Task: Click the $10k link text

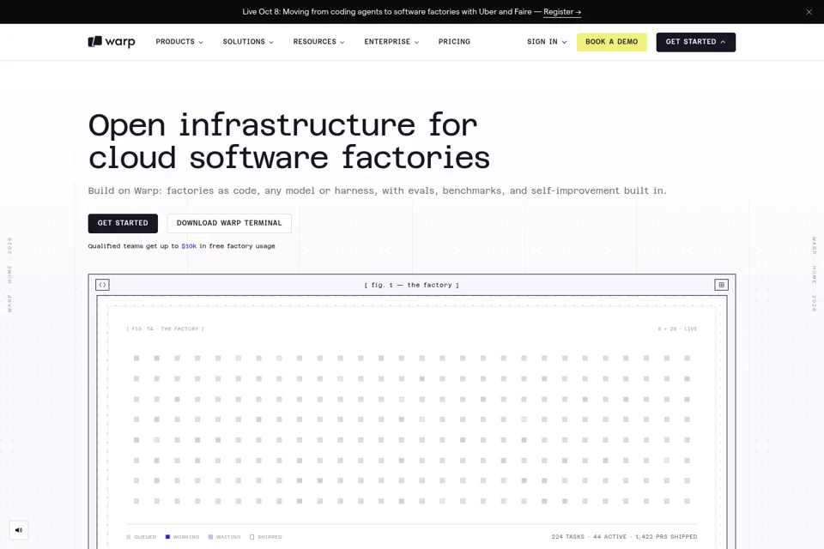Action: click(189, 246)
